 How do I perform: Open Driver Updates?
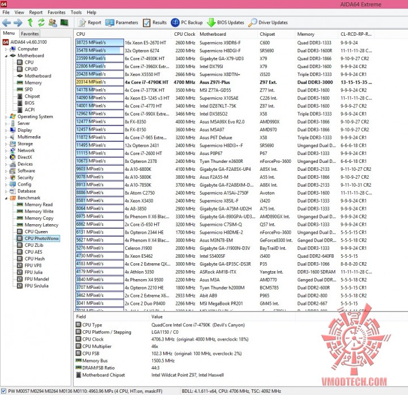coord(267,23)
